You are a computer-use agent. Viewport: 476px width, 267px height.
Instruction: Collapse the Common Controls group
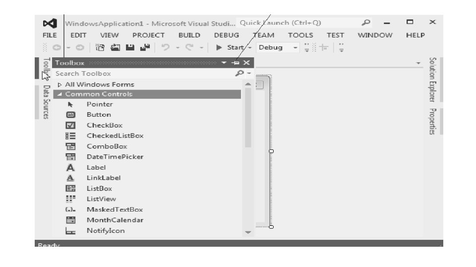60,94
